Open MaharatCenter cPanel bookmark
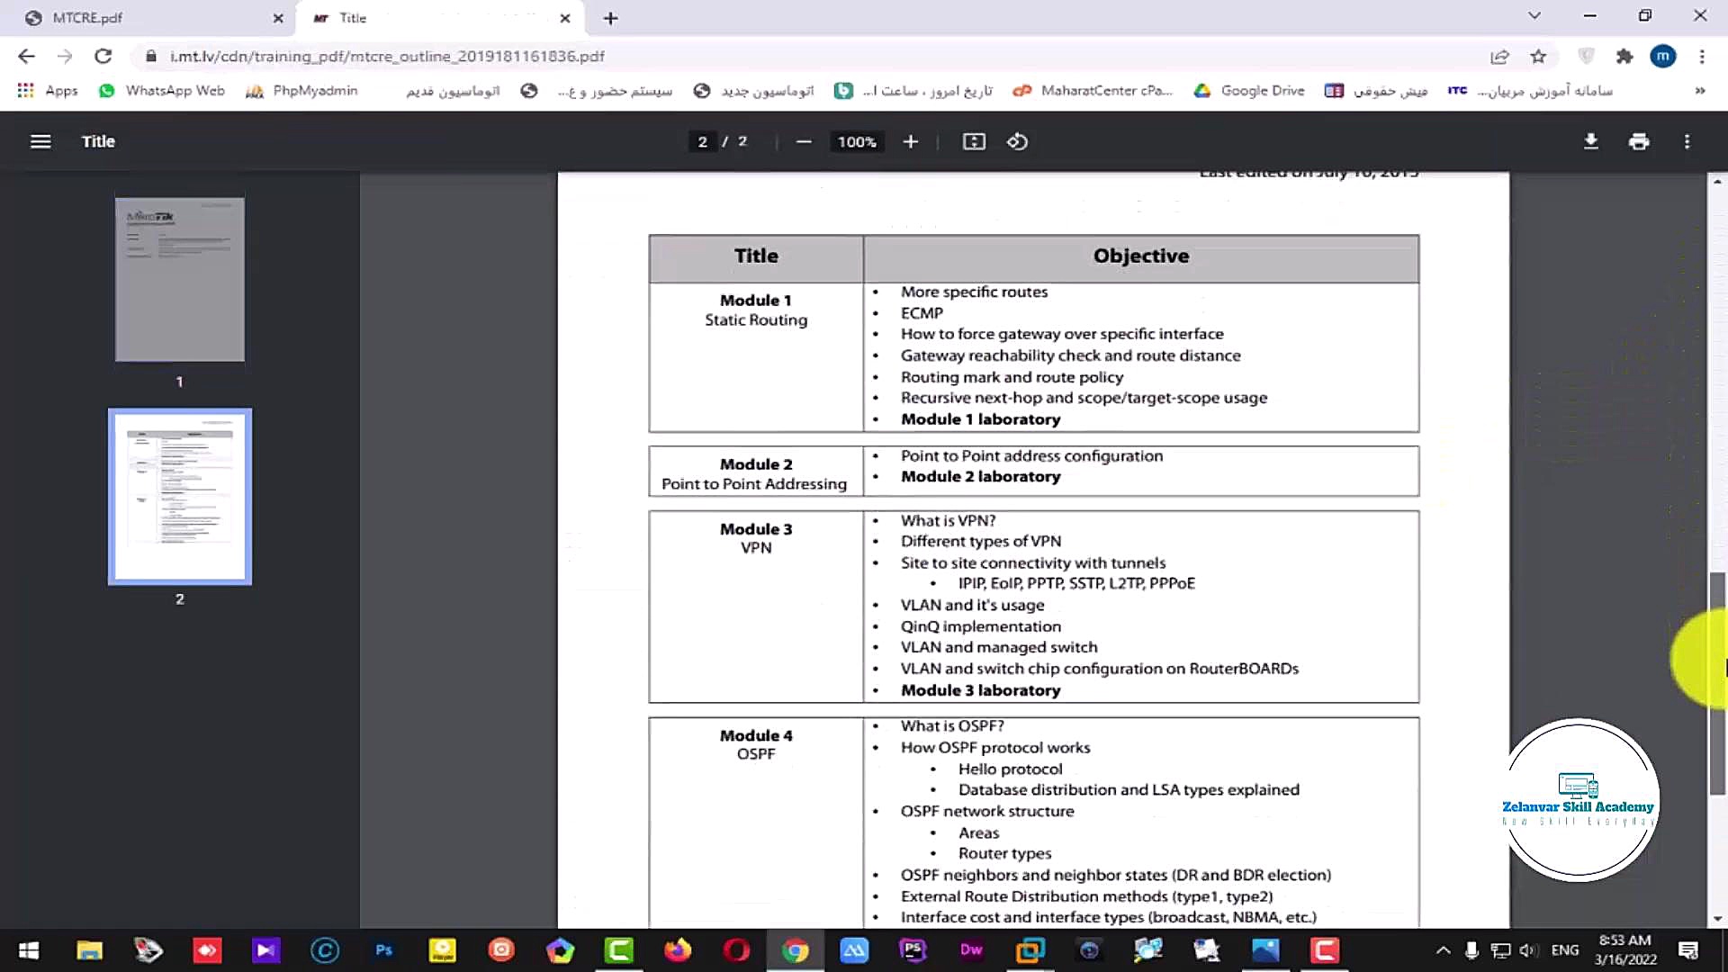Viewport: 1728px width, 972px height. 1093,91
